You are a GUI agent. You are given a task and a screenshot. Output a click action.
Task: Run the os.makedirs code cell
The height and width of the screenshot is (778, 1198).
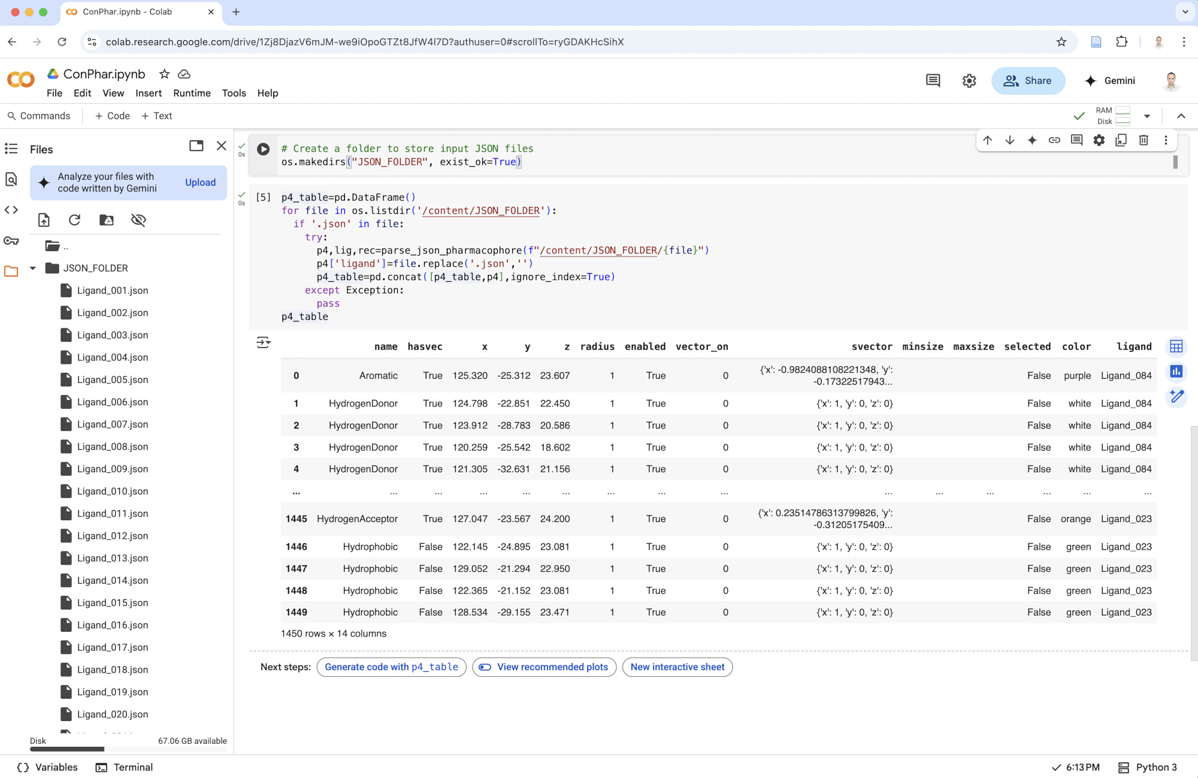point(263,149)
